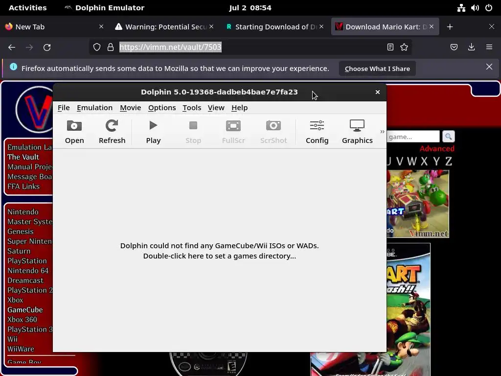
Task: Open the Saturn system link
Action: [19, 251]
